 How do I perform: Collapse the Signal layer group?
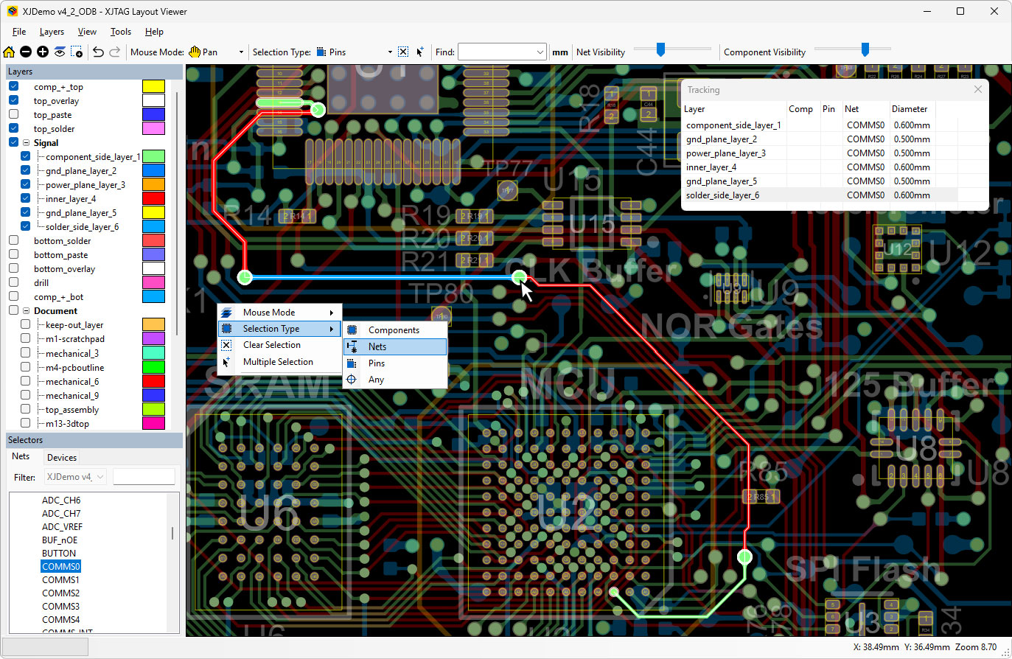(27, 143)
